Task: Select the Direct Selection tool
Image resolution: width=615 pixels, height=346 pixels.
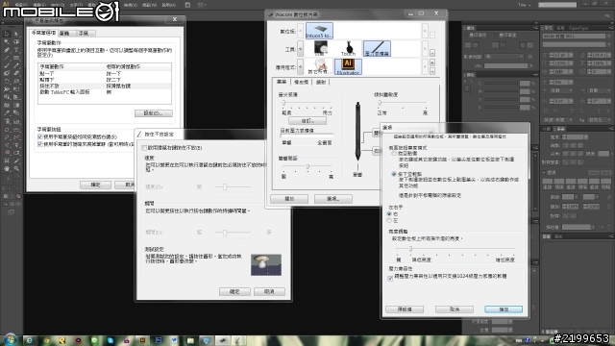Action: tap(16, 35)
